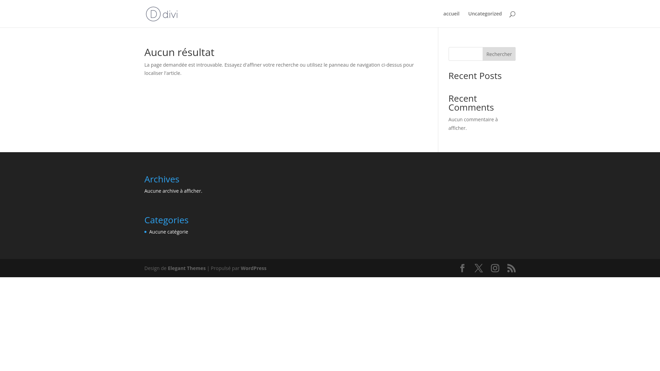660x371 pixels.
Task: Click the Recent Posts sidebar heading
Action: click(475, 76)
